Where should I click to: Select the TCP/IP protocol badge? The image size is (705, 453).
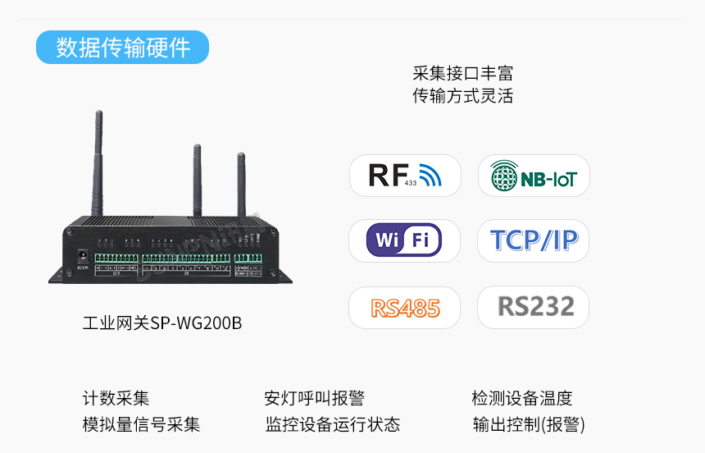[x=533, y=240]
